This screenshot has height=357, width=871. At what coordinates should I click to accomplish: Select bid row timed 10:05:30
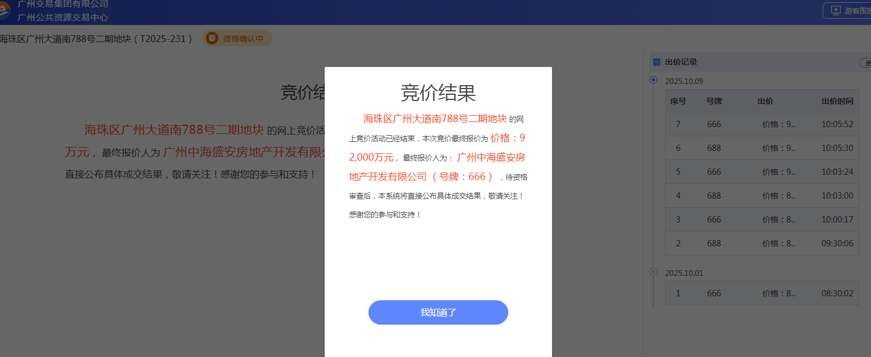point(762,148)
